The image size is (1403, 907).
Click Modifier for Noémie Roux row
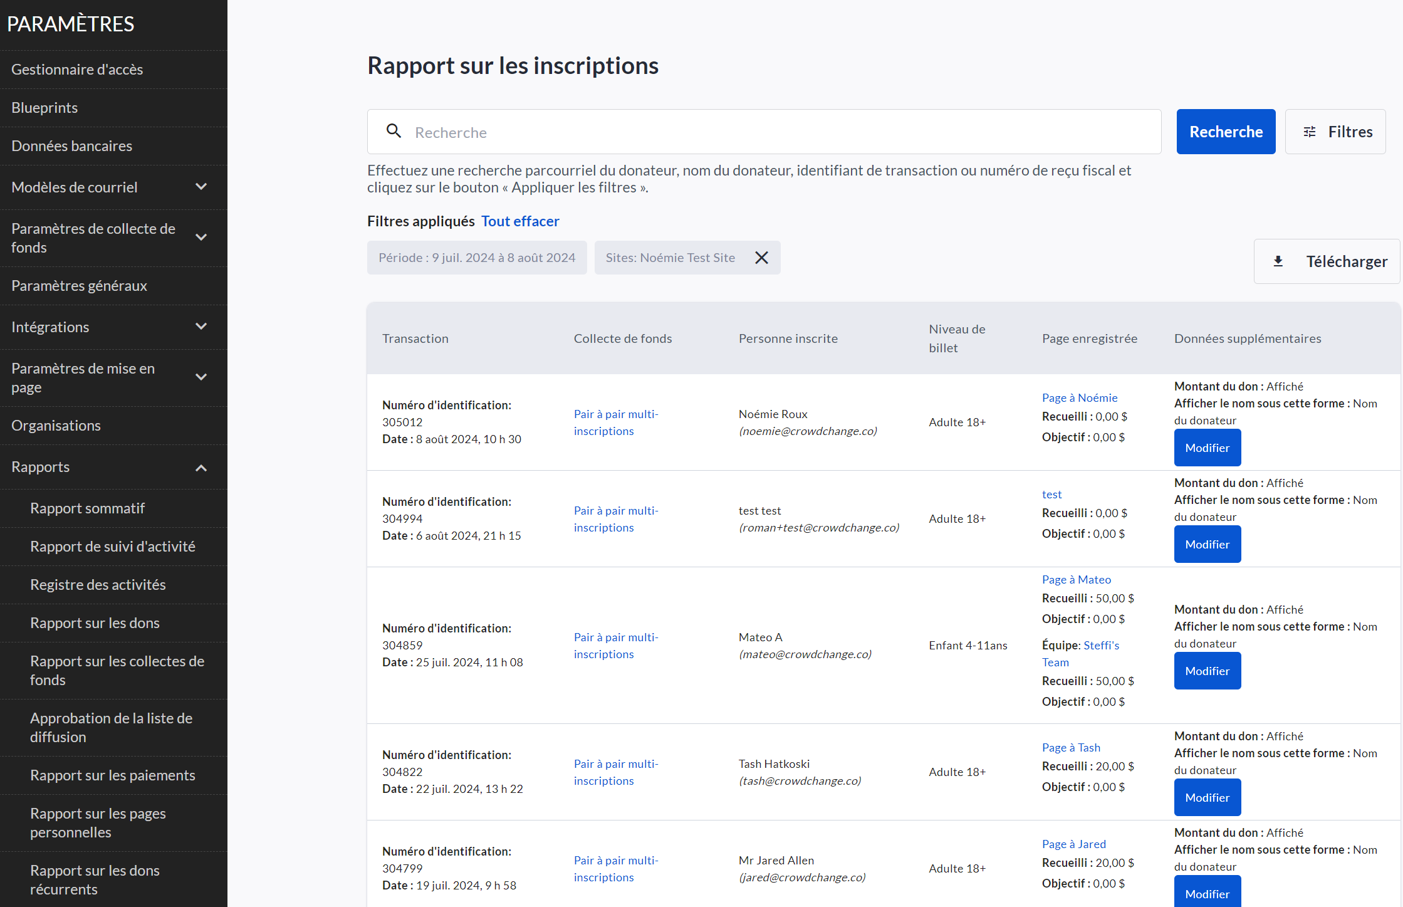(x=1207, y=448)
